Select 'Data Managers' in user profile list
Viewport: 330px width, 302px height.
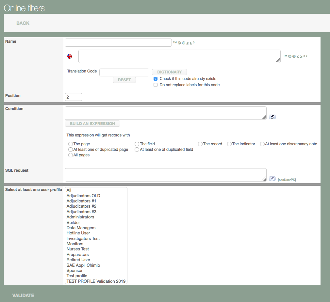coord(81,228)
